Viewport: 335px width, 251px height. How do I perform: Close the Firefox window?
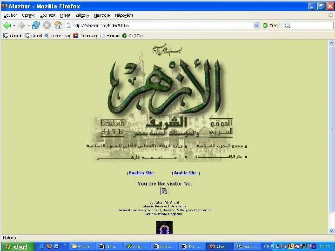tap(330, 6)
